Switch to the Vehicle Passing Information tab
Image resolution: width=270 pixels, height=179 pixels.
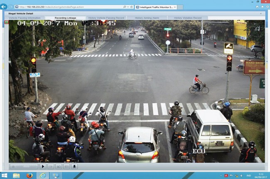[x=25, y=18]
